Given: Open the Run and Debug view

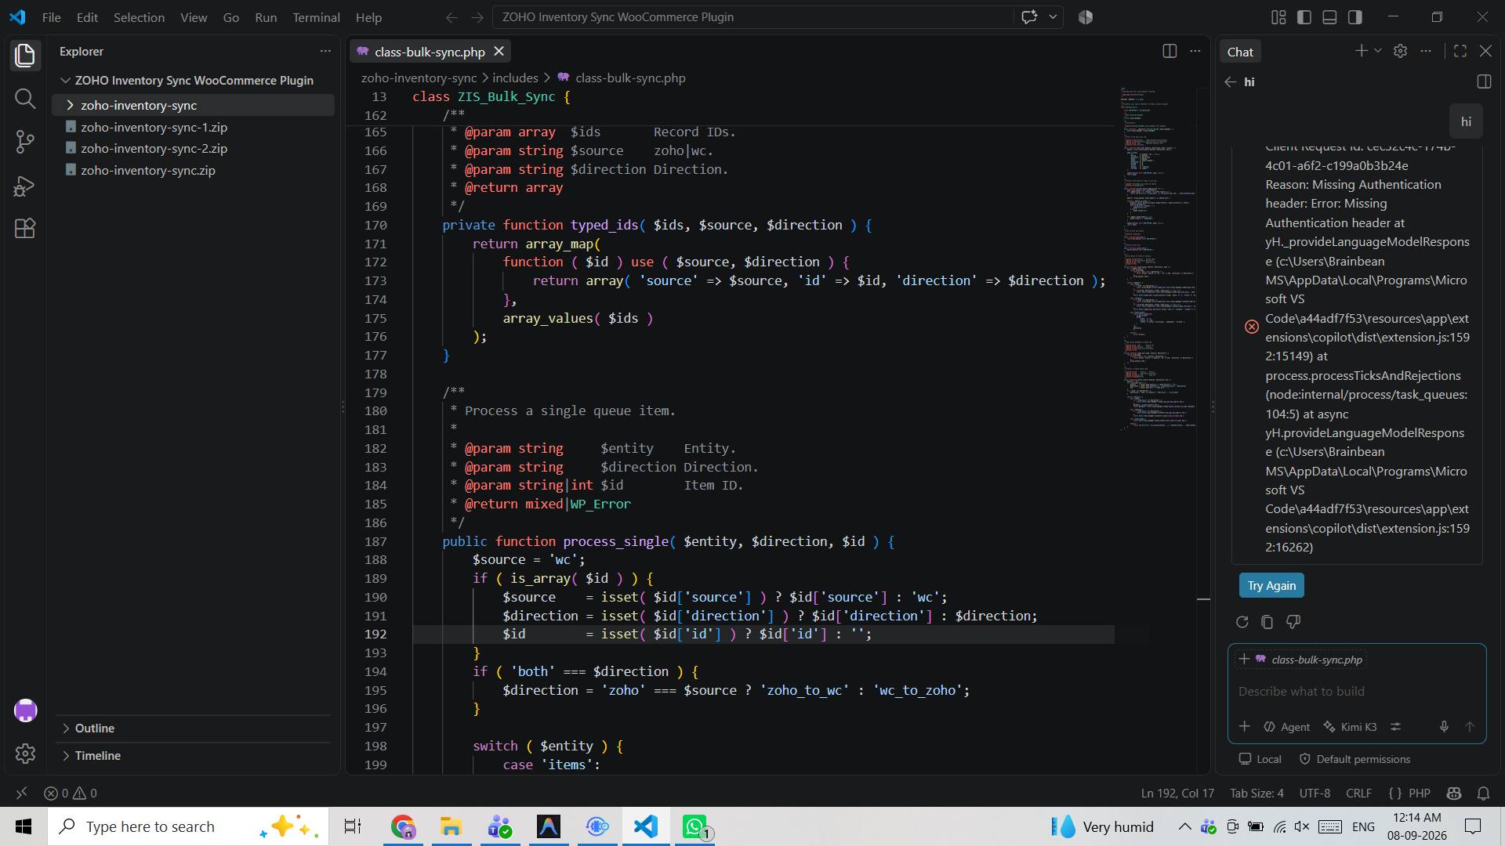Looking at the screenshot, I should [25, 186].
